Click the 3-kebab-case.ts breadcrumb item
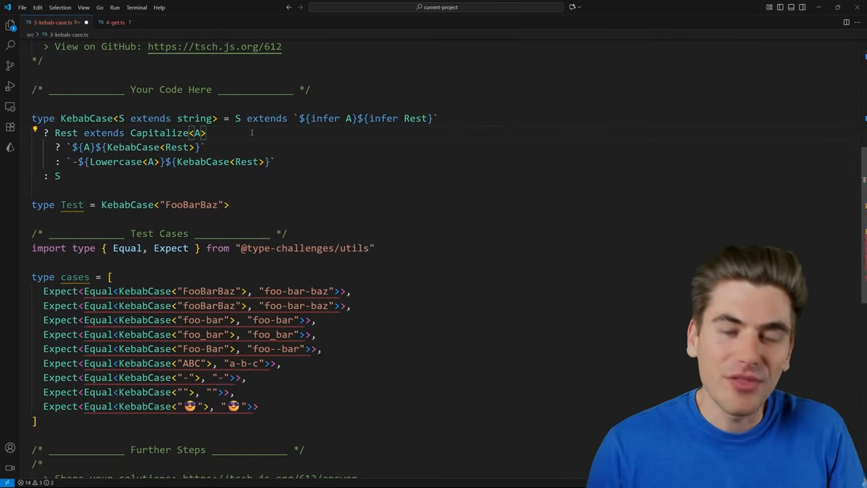The height and width of the screenshot is (488, 867). click(x=65, y=35)
